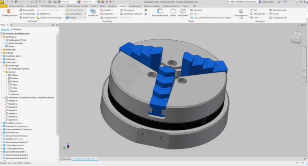Collapse the top-level Darstellungen folder
This screenshot has width=308, height=166.
pyautogui.click(x=1, y=37)
